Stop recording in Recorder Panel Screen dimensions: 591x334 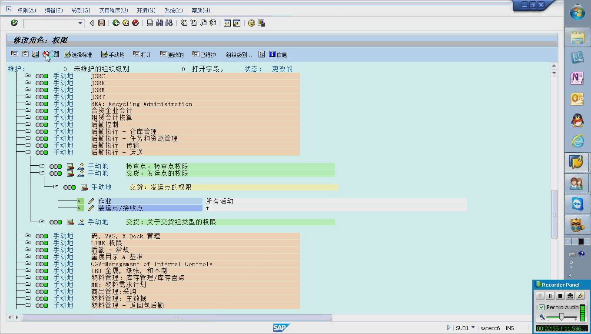click(560, 296)
